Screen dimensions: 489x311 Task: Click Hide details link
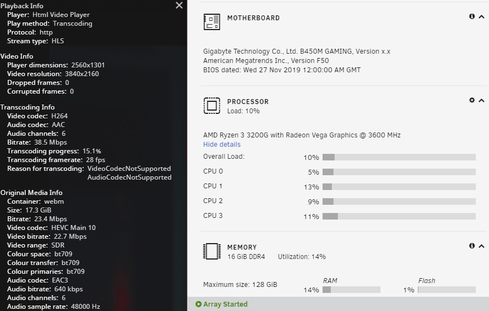pos(222,145)
